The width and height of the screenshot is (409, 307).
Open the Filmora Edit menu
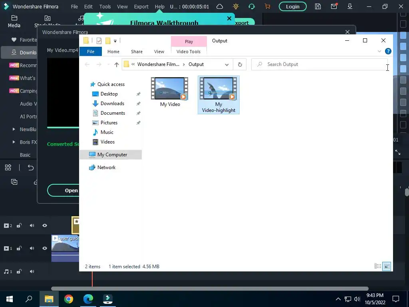(x=88, y=6)
